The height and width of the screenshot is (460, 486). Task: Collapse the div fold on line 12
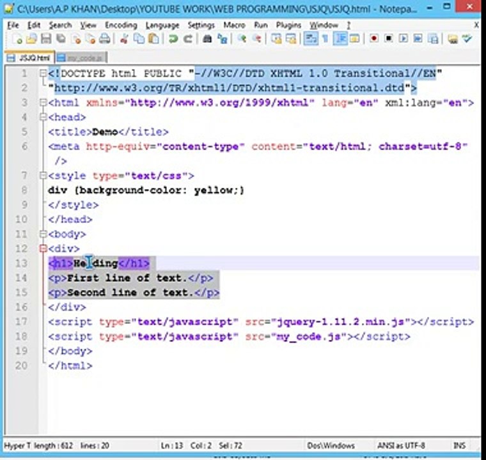[x=43, y=249]
